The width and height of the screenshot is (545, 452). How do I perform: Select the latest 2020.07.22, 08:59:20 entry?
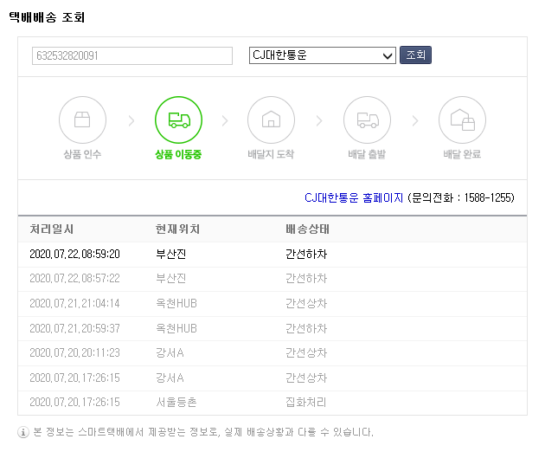click(74, 255)
